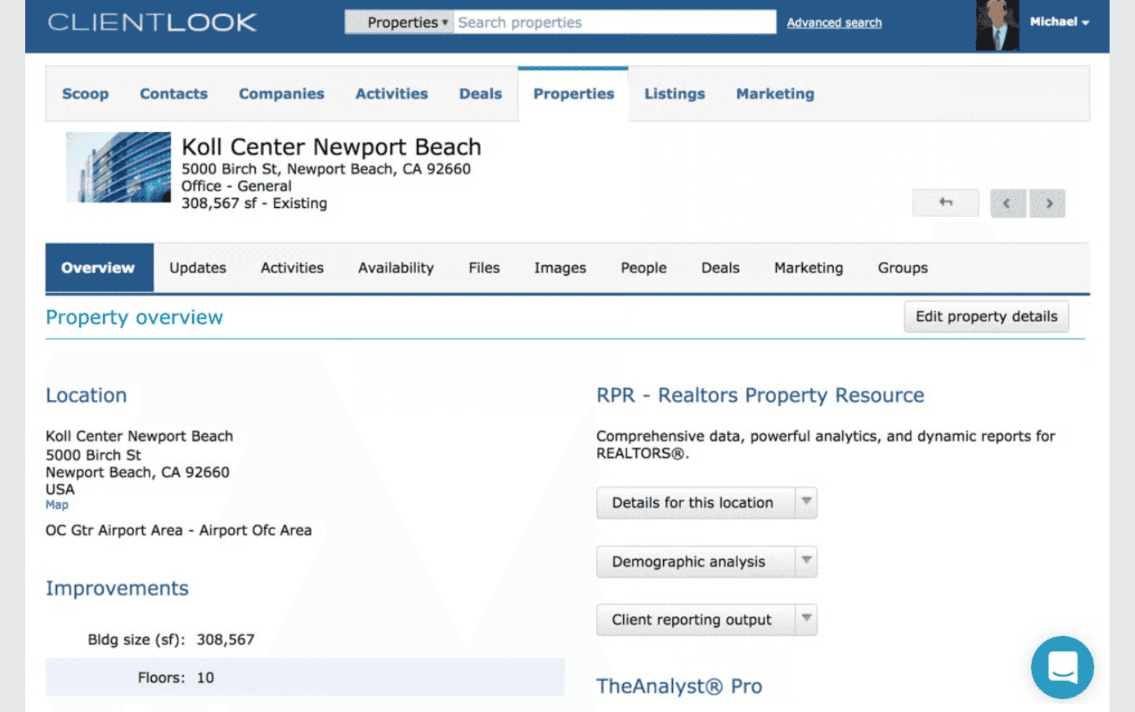Viewport: 1135px width, 712px height.
Task: Open the property Deals sub-tab
Action: pyautogui.click(x=720, y=268)
